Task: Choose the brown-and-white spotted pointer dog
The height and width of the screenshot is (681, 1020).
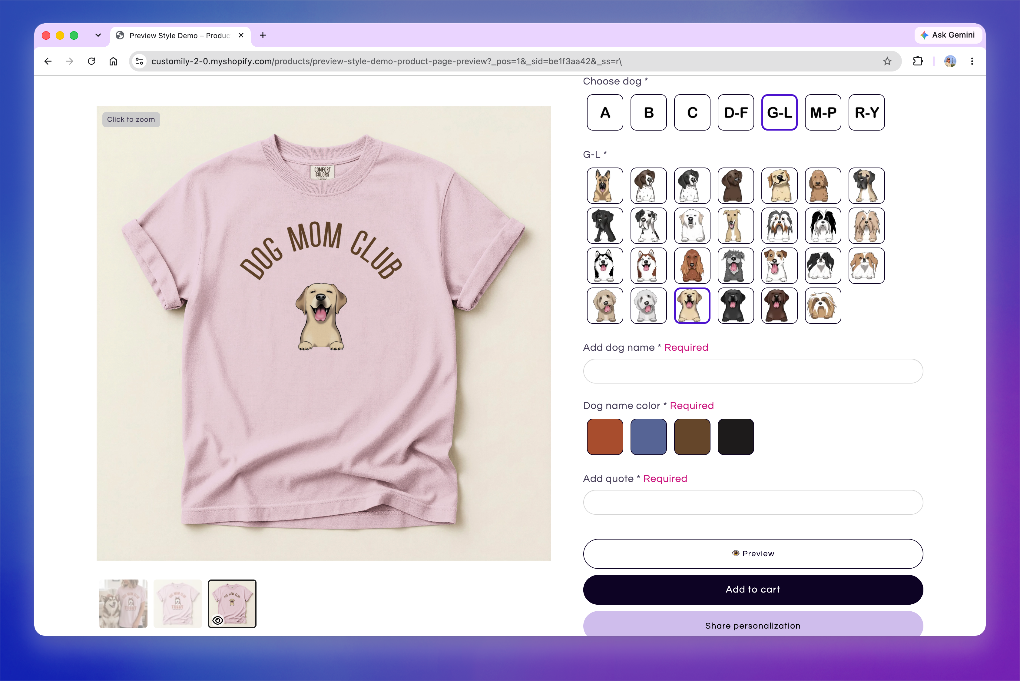Action: (x=648, y=186)
